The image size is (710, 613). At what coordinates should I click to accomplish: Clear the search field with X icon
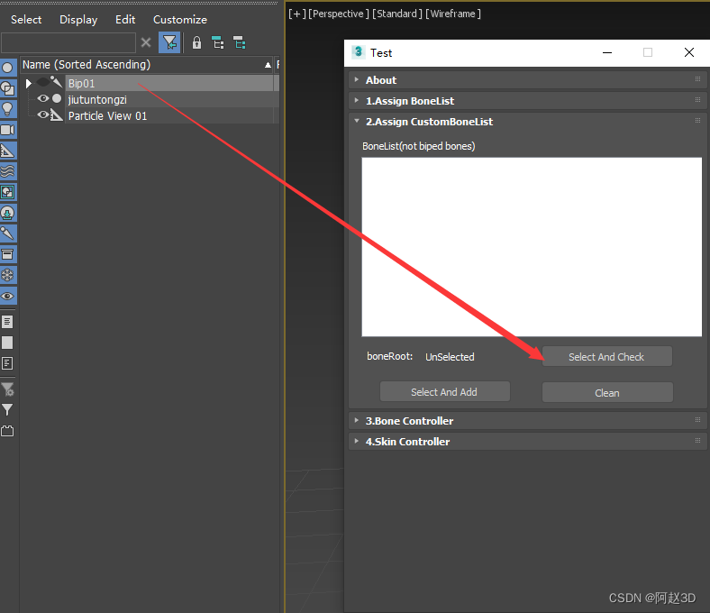point(146,43)
